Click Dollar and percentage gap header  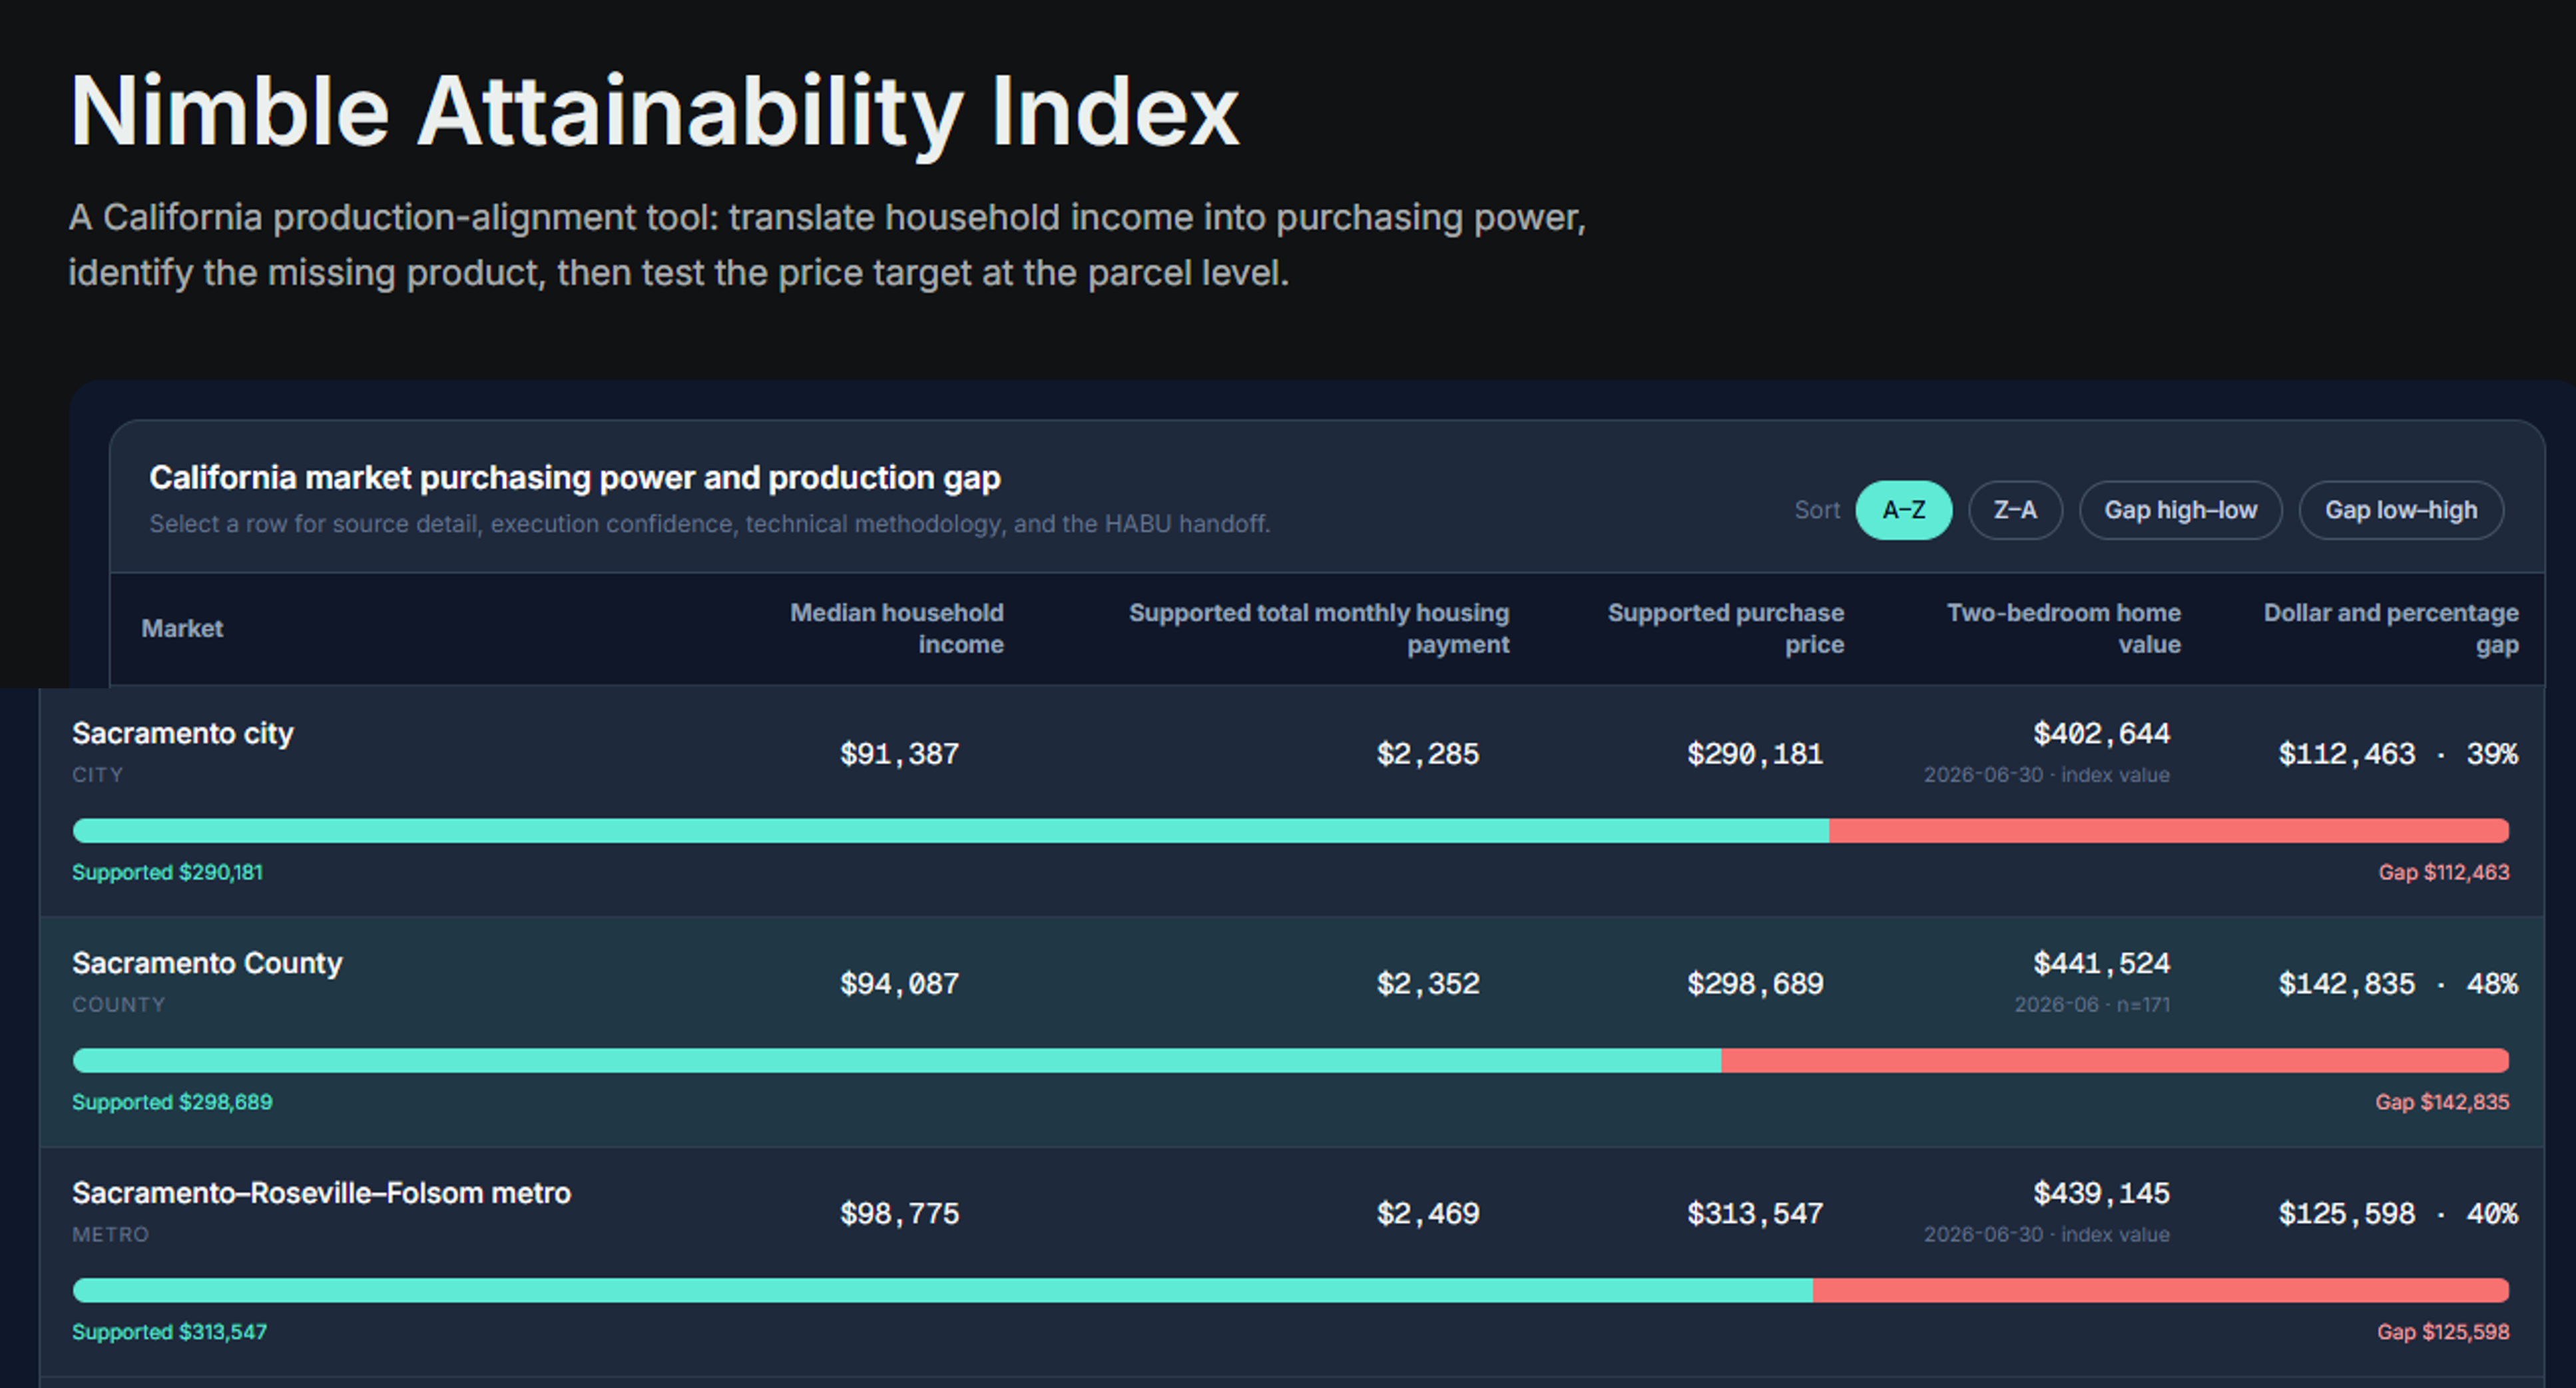point(2391,628)
